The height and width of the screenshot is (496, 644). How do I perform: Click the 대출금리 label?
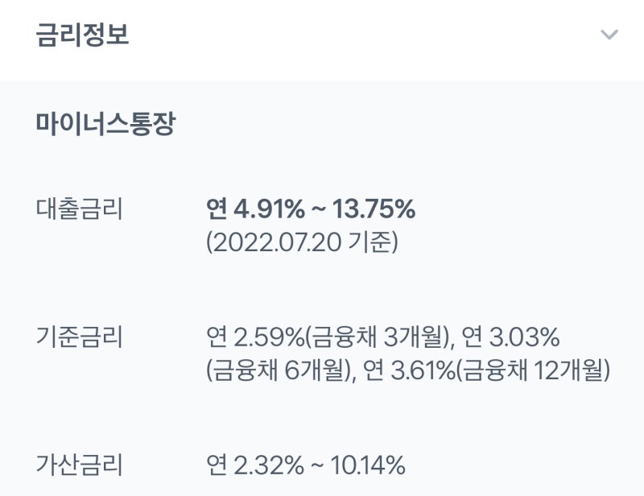[79, 209]
